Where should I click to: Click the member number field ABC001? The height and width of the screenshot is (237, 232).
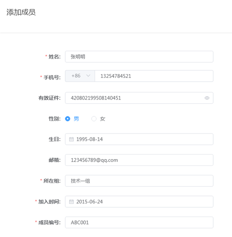[x=139, y=222]
